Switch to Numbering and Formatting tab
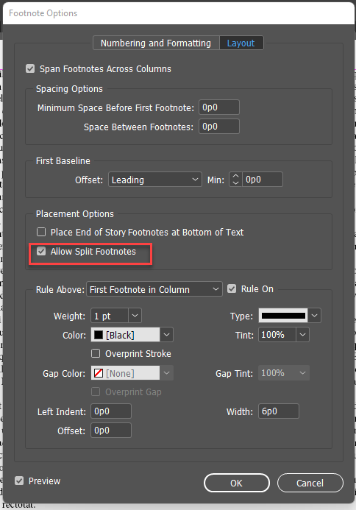The height and width of the screenshot is (510, 356). coord(156,43)
